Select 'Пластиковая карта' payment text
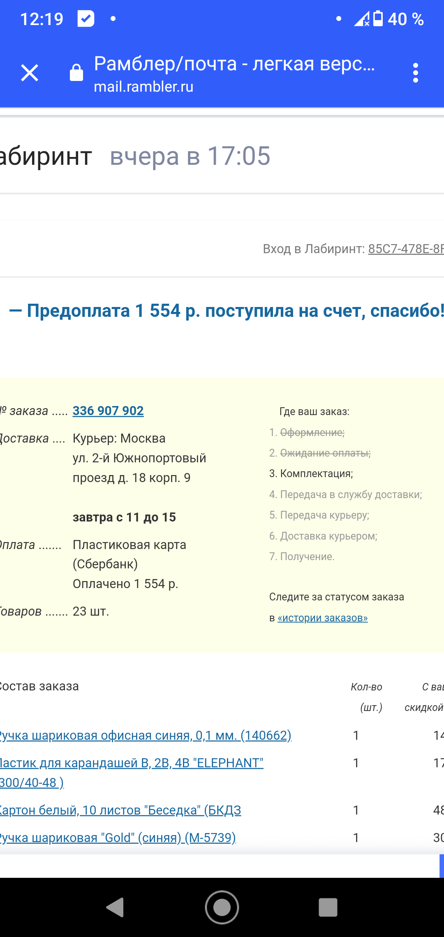Viewport: 444px width, 937px height. coord(129,545)
